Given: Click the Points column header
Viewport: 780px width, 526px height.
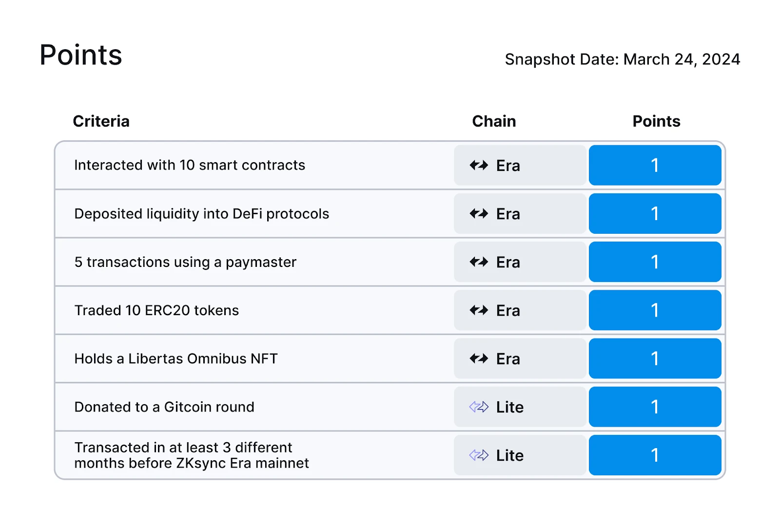Looking at the screenshot, I should [x=656, y=121].
